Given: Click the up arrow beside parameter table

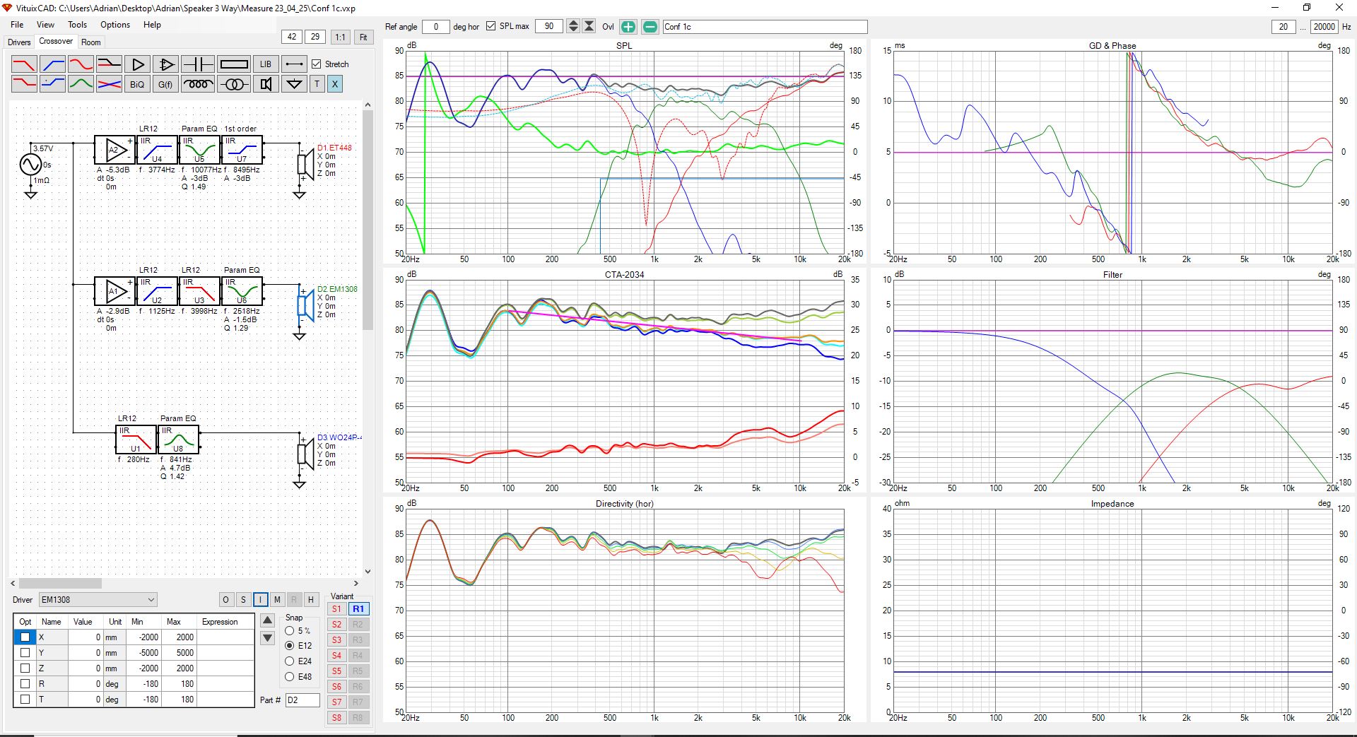Looking at the screenshot, I should [268, 621].
